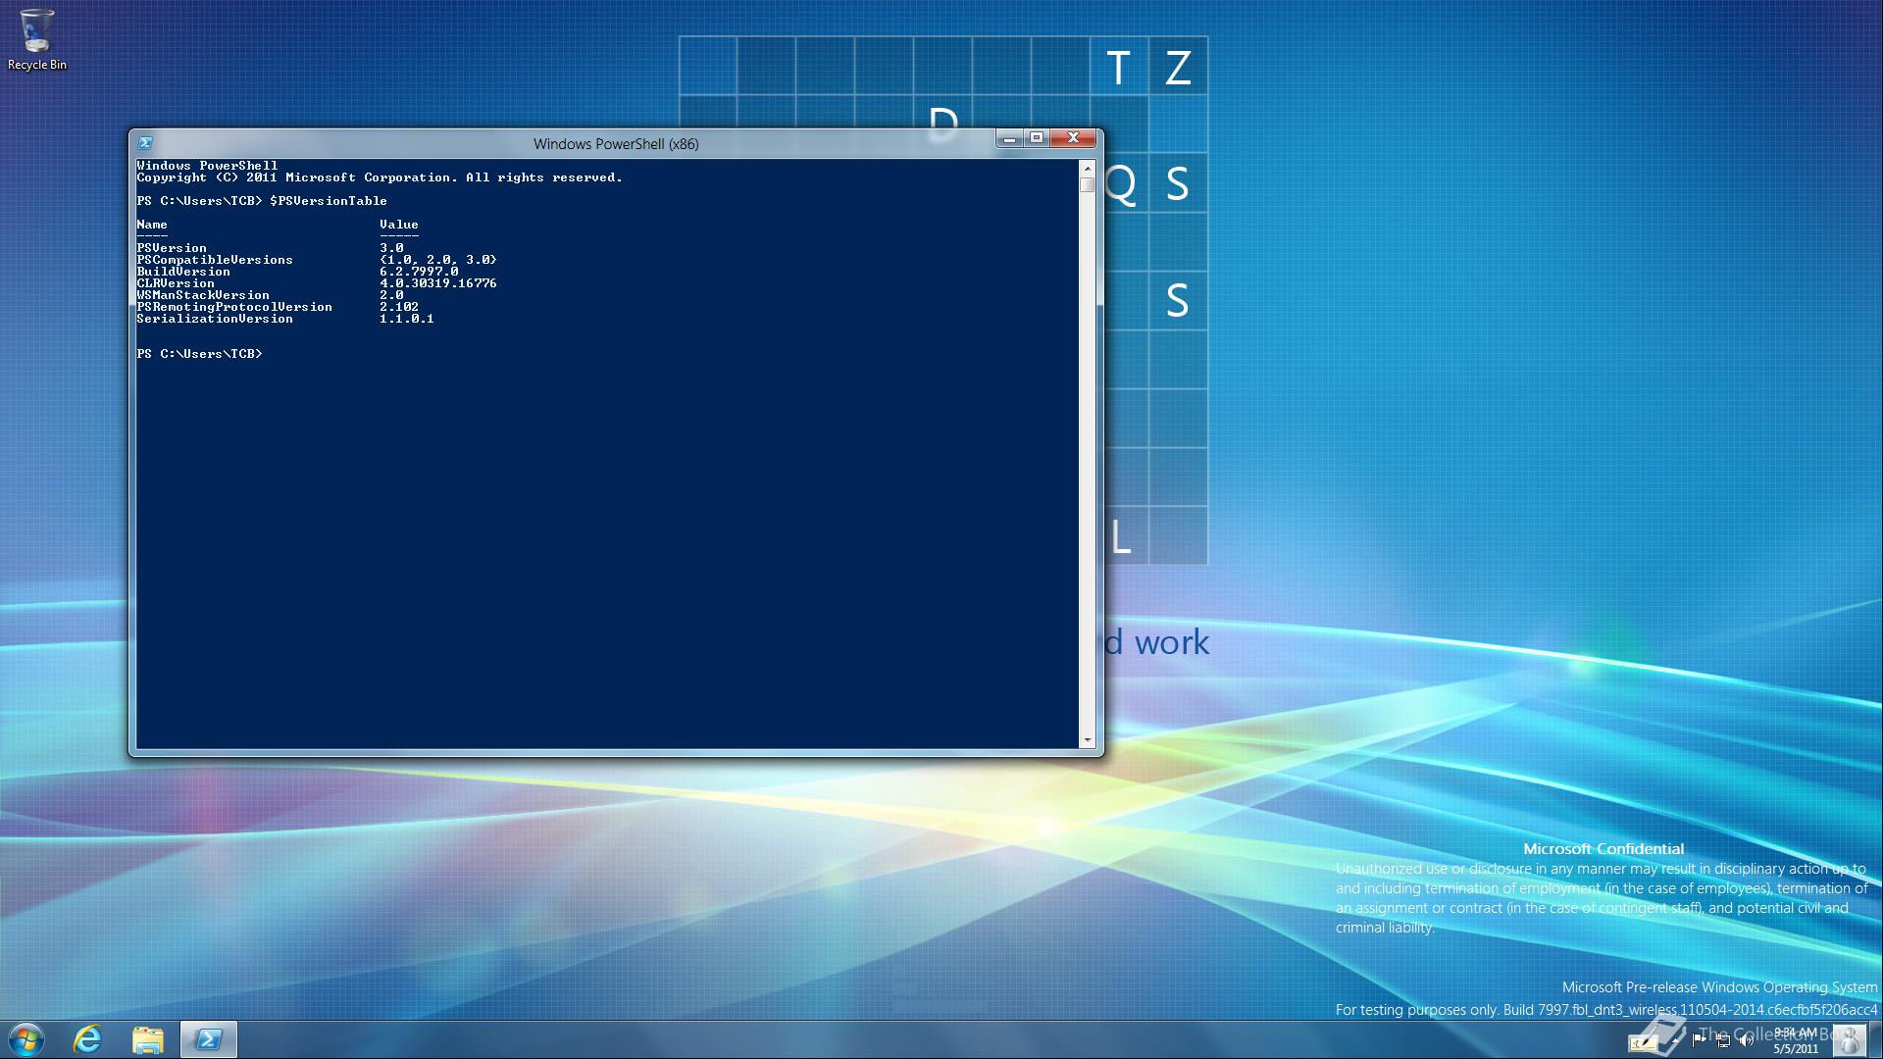Viewport: 1883px width, 1059px height.
Task: Click the Z tile in the desktop grid
Action: click(1178, 67)
